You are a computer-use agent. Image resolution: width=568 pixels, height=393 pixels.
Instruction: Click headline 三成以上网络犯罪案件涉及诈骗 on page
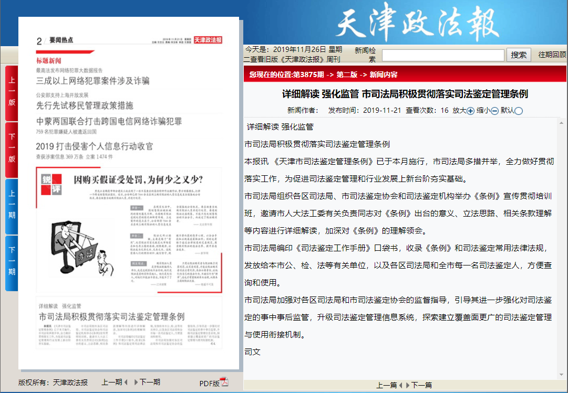coord(92,81)
